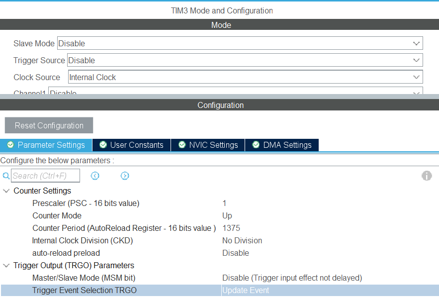
Task: Click the Reset Configuration button
Action: point(49,125)
